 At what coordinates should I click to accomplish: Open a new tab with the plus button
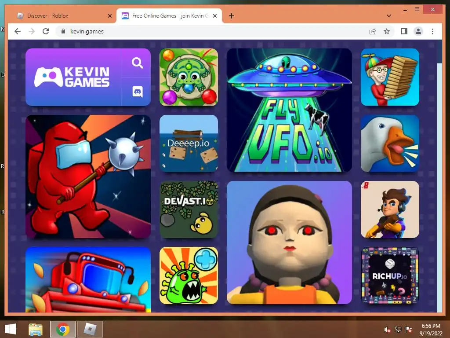[231, 16]
